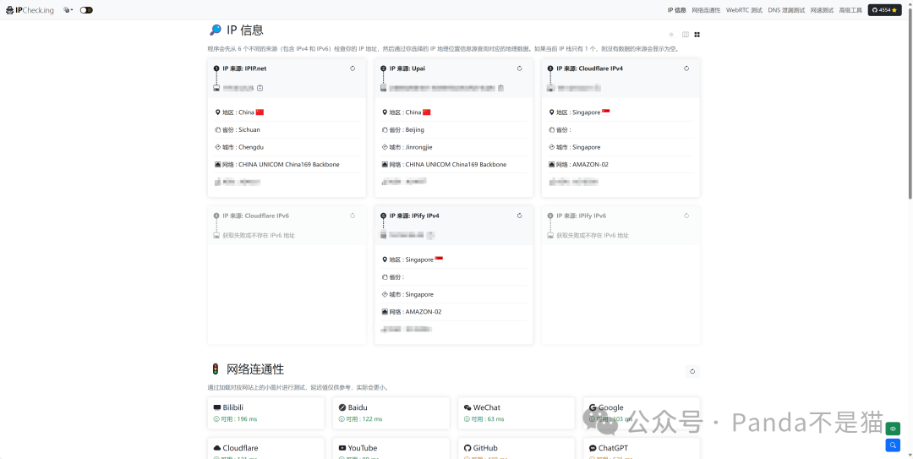
Task: Click Cloudflare IPv4 card's AMAZON-02 network row
Action: coord(621,164)
